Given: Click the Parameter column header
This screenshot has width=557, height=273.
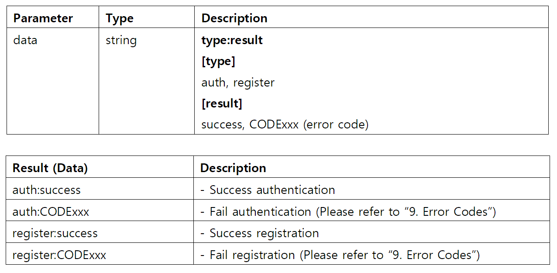Looking at the screenshot, I should click(43, 18).
